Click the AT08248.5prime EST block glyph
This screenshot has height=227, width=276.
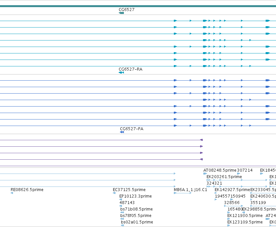(x=205, y=174)
